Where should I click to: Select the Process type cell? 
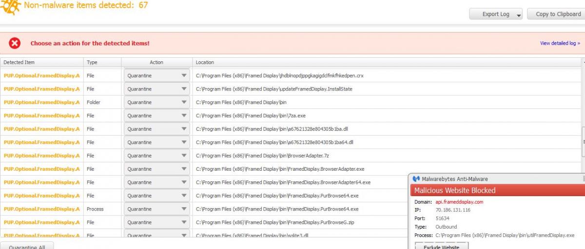95,209
